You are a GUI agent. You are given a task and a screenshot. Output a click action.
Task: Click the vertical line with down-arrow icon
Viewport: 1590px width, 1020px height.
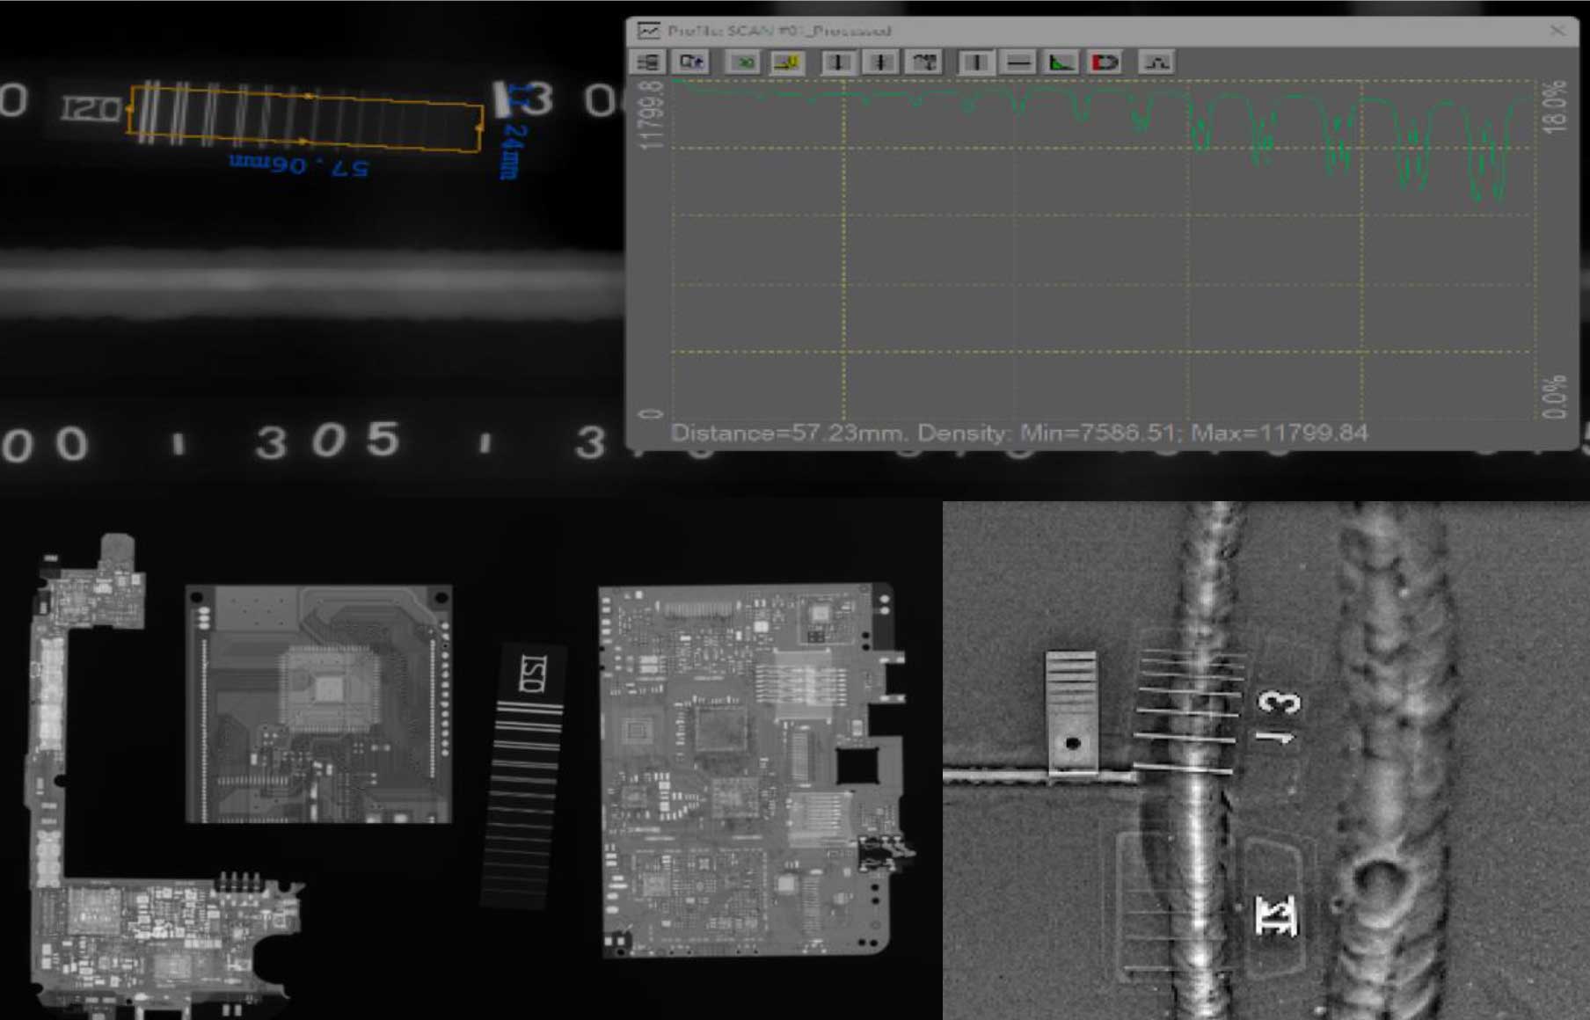pos(837,62)
